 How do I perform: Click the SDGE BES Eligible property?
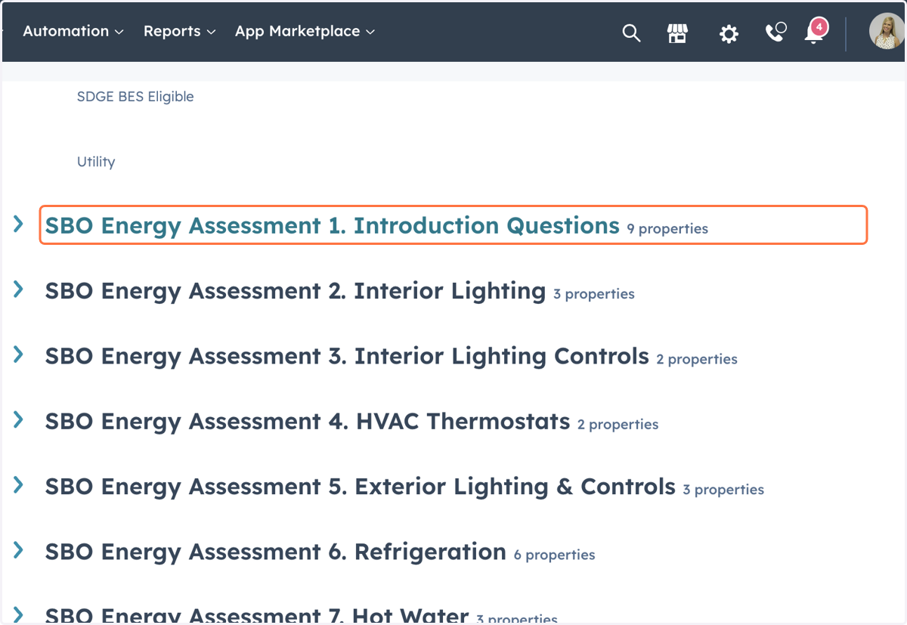point(135,97)
